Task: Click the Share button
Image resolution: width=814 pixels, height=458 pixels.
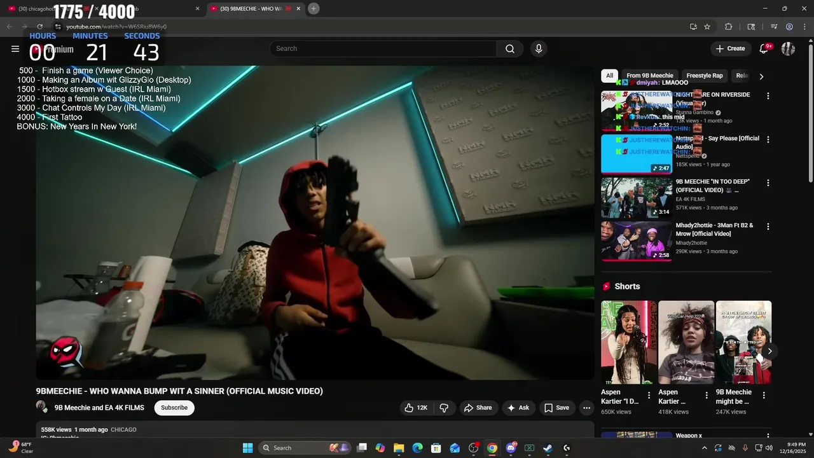Action: pyautogui.click(x=478, y=408)
